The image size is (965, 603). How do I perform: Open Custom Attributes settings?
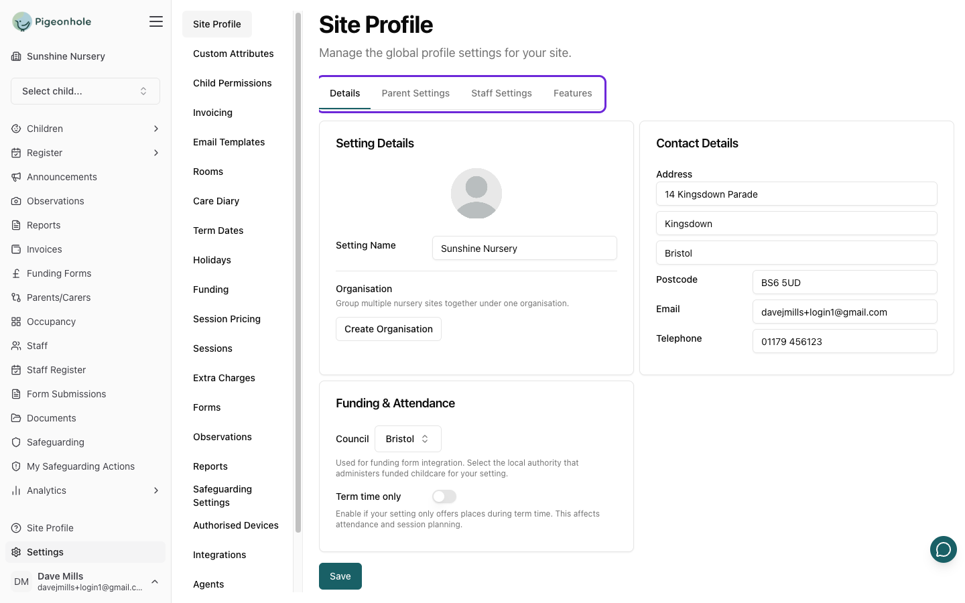pos(233,54)
